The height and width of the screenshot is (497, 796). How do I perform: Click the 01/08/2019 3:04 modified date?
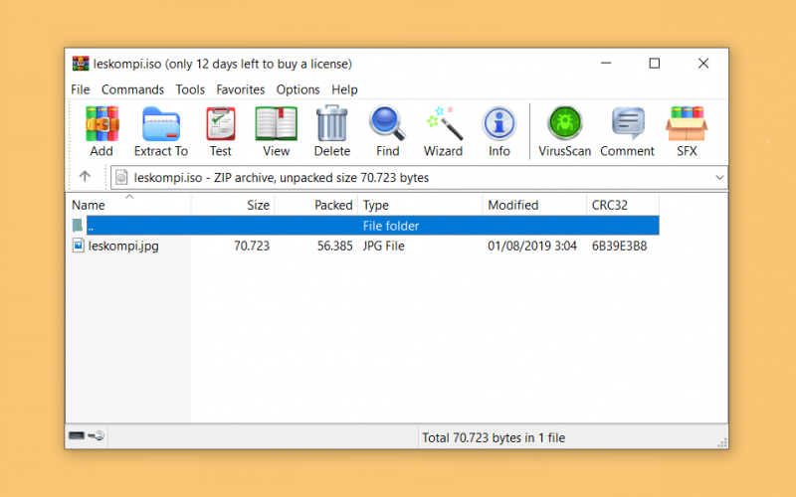(x=532, y=246)
